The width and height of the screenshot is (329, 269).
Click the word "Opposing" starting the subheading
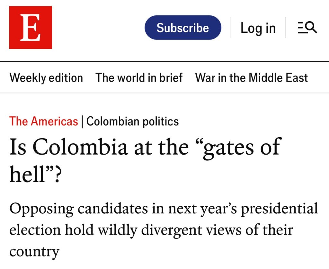[x=41, y=209]
